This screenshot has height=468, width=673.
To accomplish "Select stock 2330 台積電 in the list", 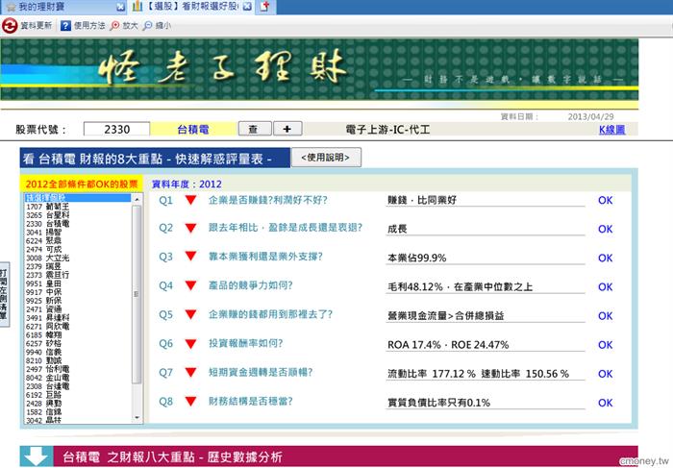I will click(x=78, y=224).
